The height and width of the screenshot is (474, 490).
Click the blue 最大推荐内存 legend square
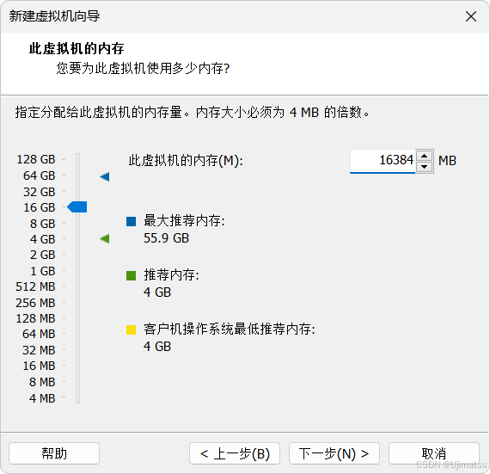[x=131, y=221]
